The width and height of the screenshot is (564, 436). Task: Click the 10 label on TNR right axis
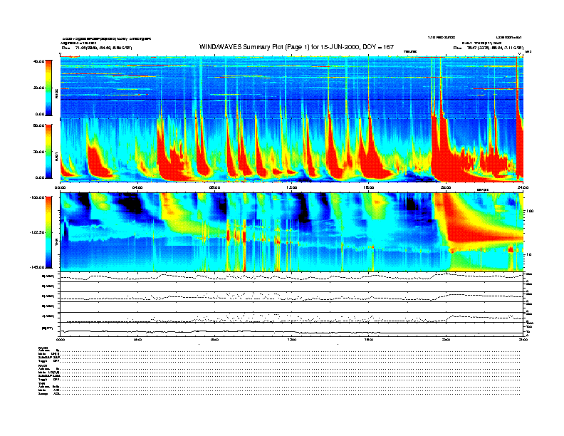[x=528, y=254]
